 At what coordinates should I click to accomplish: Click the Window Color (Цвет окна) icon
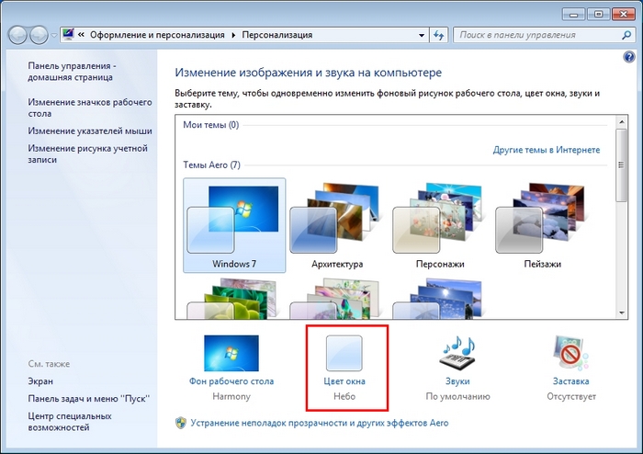(x=344, y=353)
